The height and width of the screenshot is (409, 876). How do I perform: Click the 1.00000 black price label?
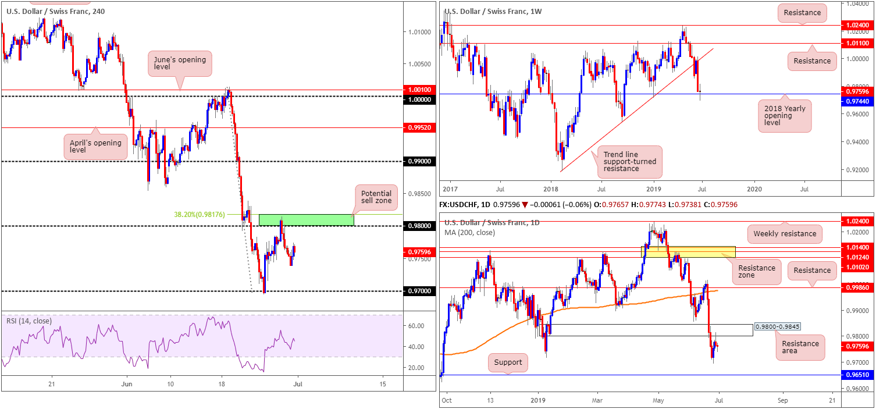coord(420,99)
